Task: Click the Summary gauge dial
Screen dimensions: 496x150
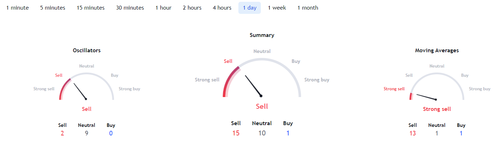Action: coord(262,71)
